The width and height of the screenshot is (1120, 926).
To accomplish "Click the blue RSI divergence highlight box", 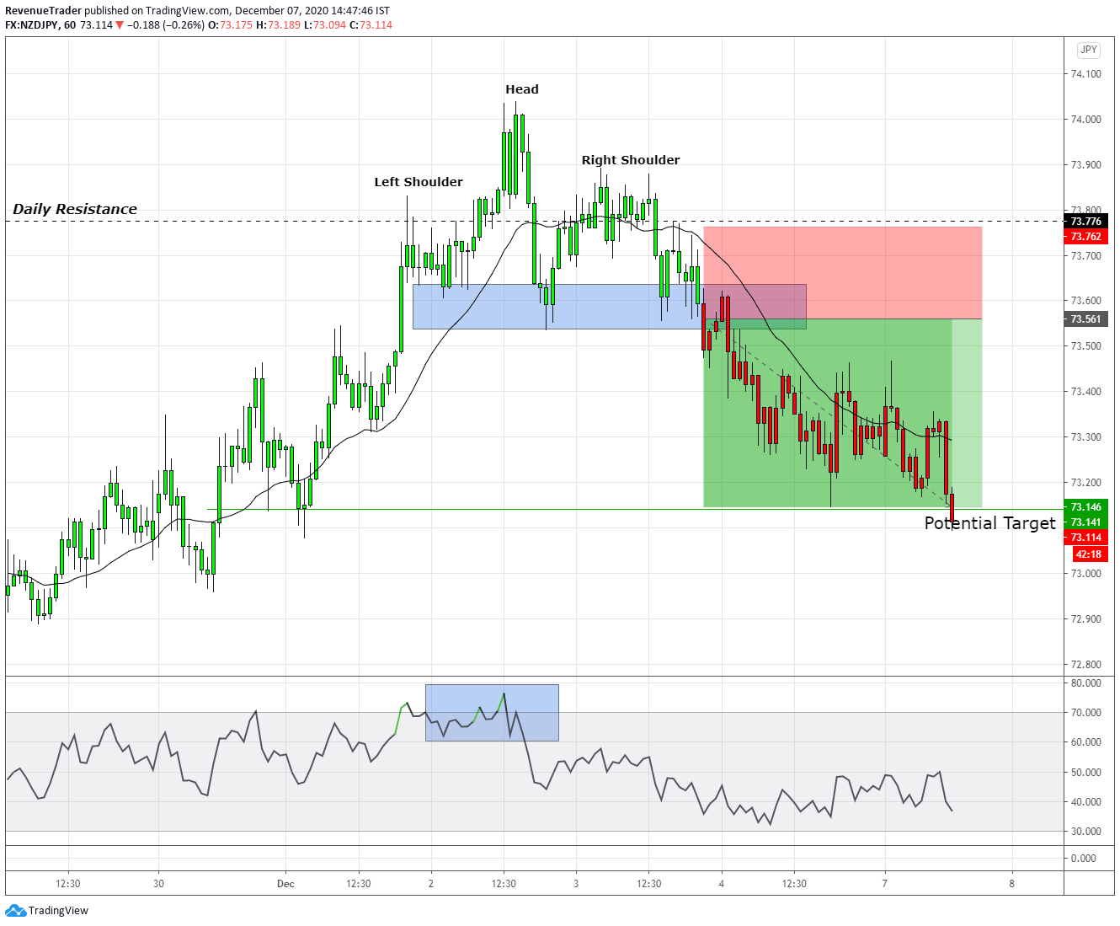I will click(x=492, y=713).
